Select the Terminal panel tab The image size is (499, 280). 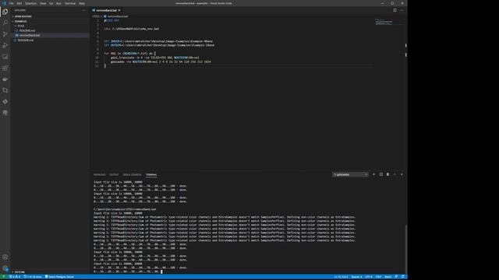coord(151,174)
